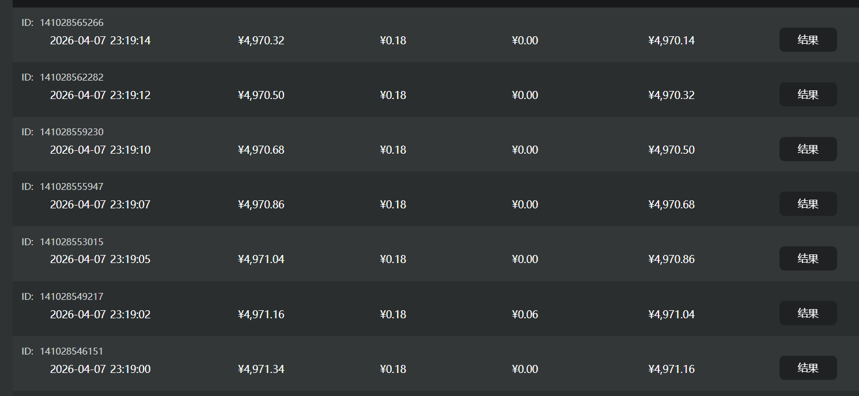The image size is (859, 396).
Task: Click 结果 button for ID 141028565266
Action: click(x=808, y=40)
